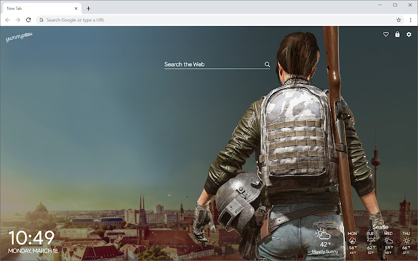Image resolution: width=418 pixels, height=261 pixels.
Task: Click the Seattle location label
Action: pos(380,227)
